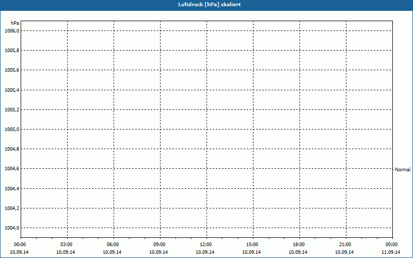Click the 'Luftdruck [hPa] skaliert' chart title
This screenshot has width=413, height=258.
(x=206, y=5)
